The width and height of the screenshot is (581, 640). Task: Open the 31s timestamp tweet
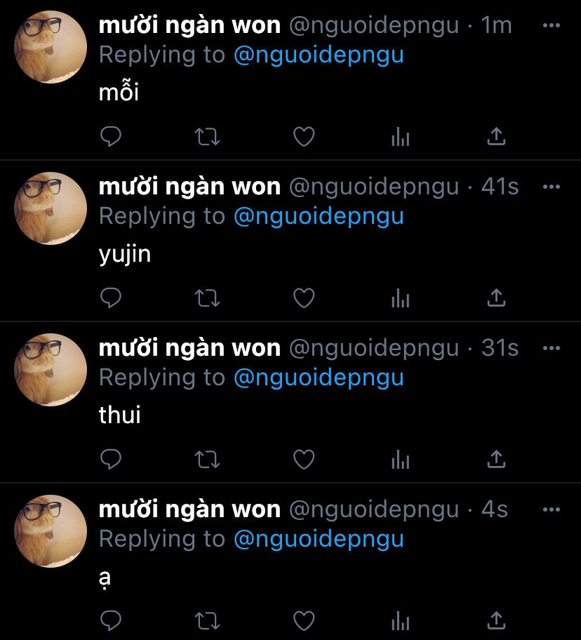(x=500, y=348)
